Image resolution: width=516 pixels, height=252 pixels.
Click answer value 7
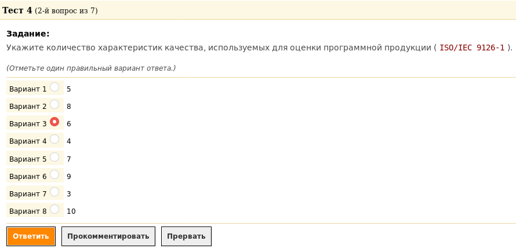[69, 159]
